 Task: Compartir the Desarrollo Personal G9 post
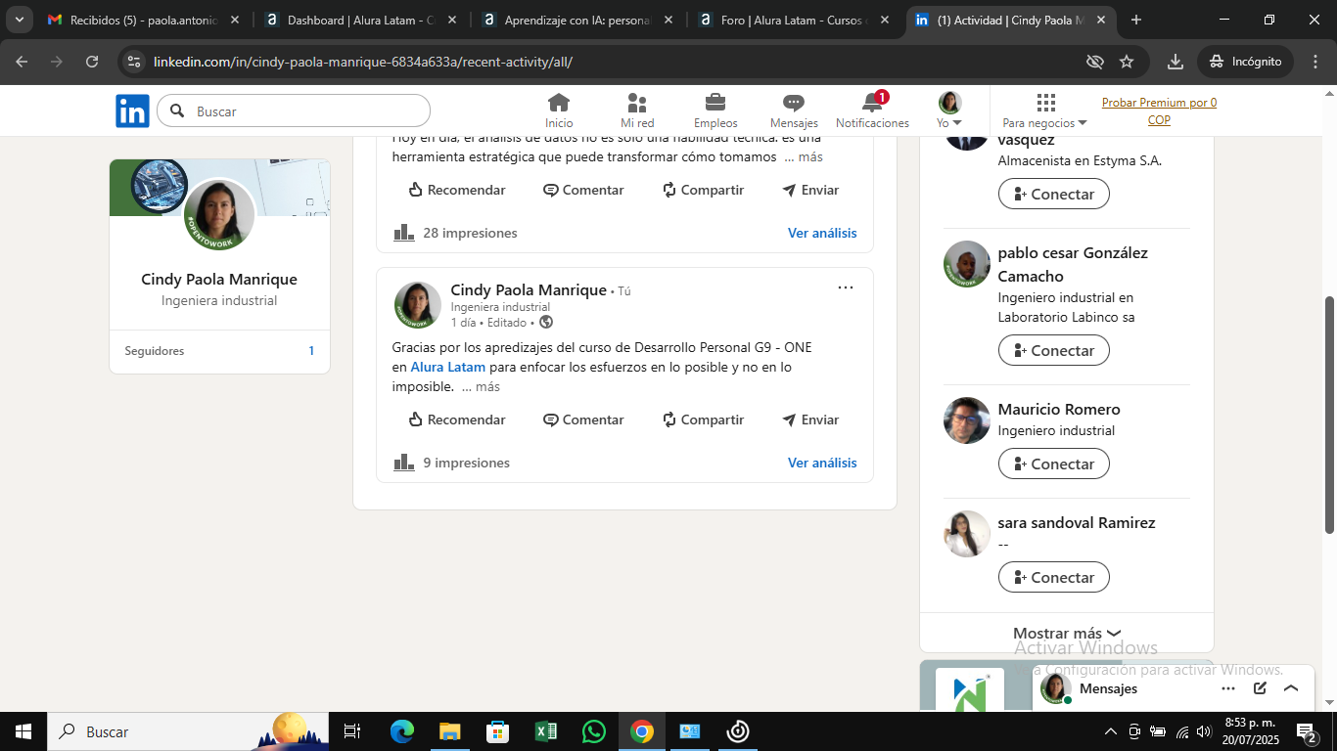(x=703, y=420)
